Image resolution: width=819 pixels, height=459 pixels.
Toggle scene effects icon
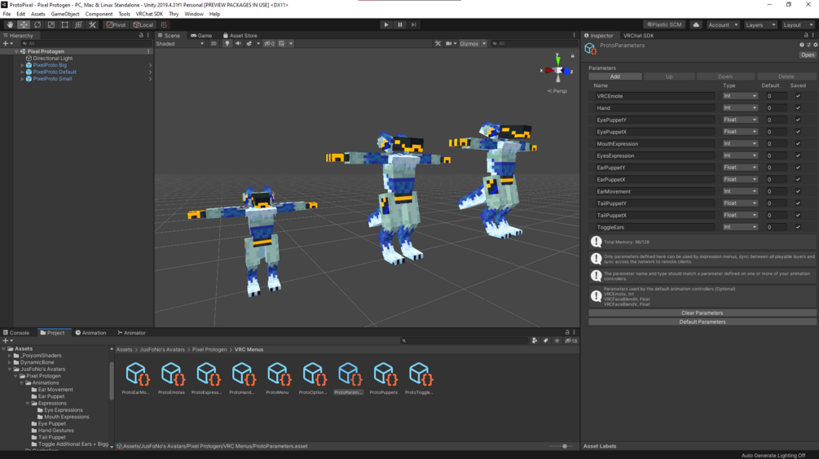coord(249,44)
